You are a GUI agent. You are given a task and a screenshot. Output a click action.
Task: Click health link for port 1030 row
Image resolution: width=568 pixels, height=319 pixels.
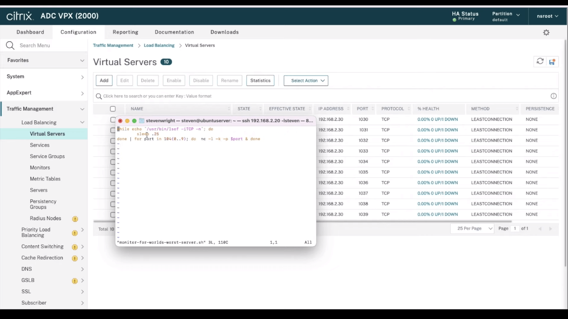[437, 119]
